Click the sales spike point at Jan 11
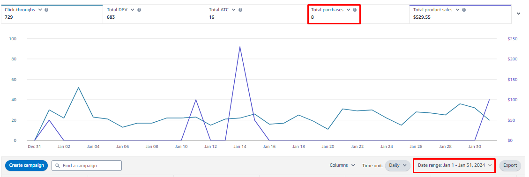Screen dimensions: 529x177 196,100
